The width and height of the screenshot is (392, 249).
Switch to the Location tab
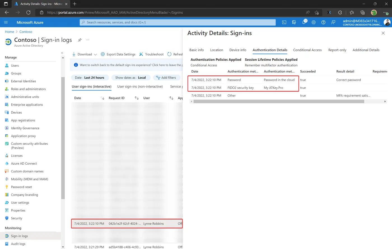pos(217,50)
